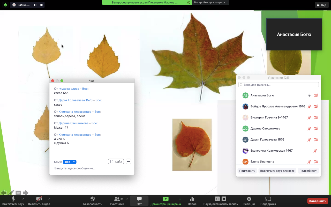Open the 'Опрос' polls icon
Screen dimensions: 331x207
192,201
